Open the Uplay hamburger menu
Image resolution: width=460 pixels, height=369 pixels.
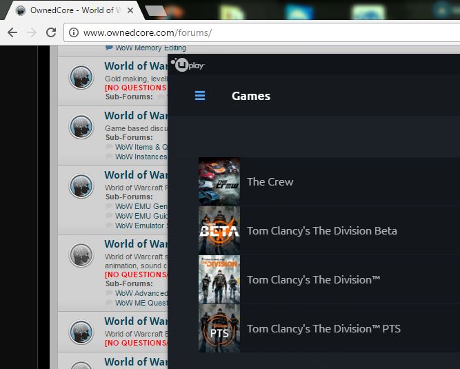click(200, 96)
